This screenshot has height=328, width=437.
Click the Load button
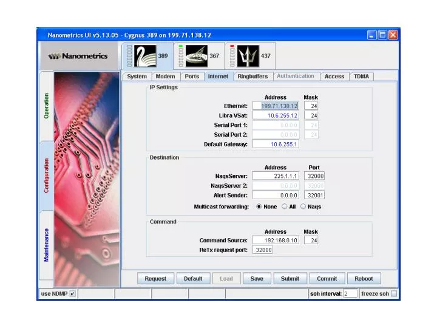pos(226,279)
